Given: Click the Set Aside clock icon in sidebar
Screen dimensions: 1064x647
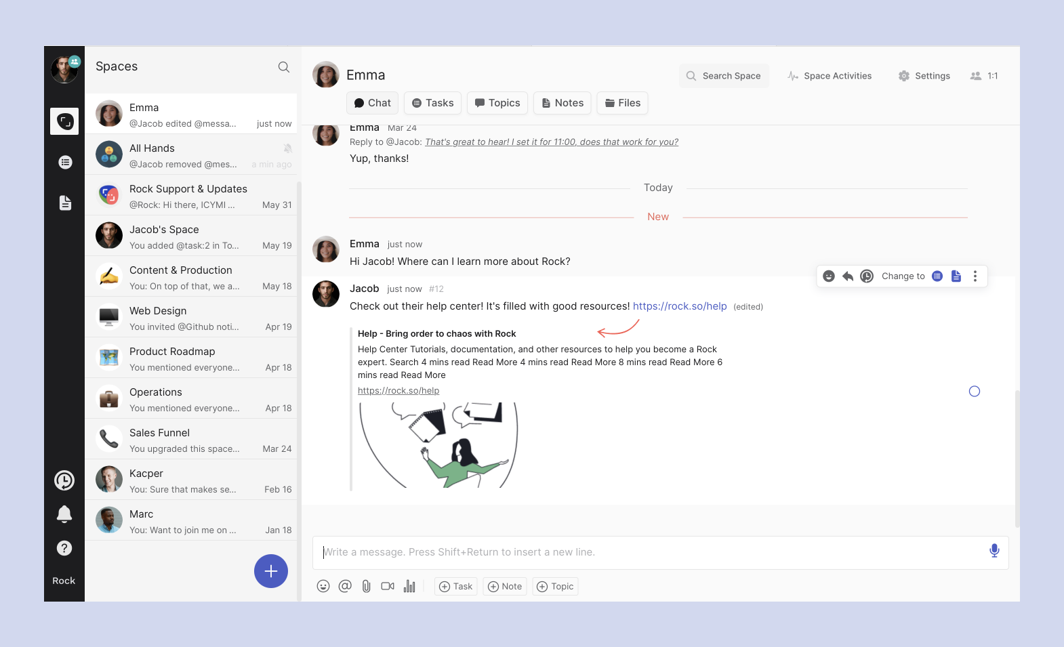Looking at the screenshot, I should tap(64, 480).
